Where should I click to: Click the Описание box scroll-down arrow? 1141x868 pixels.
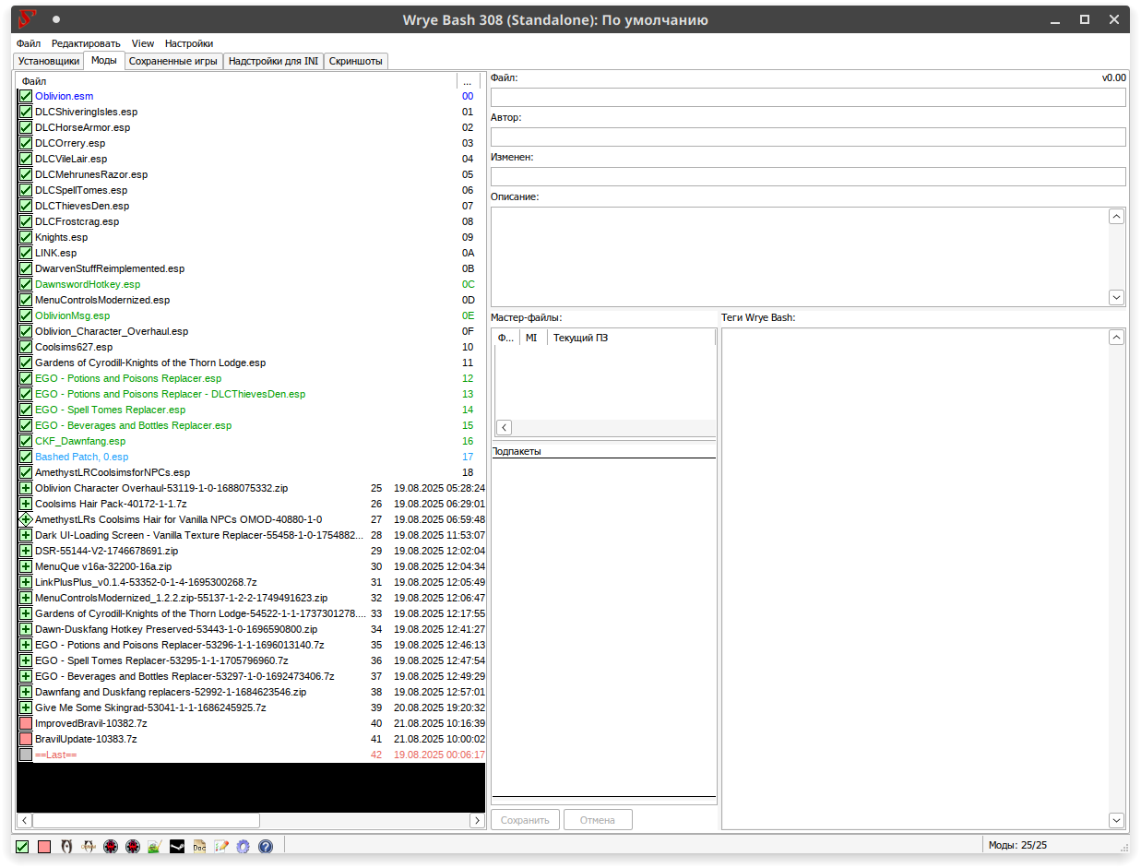click(x=1116, y=297)
